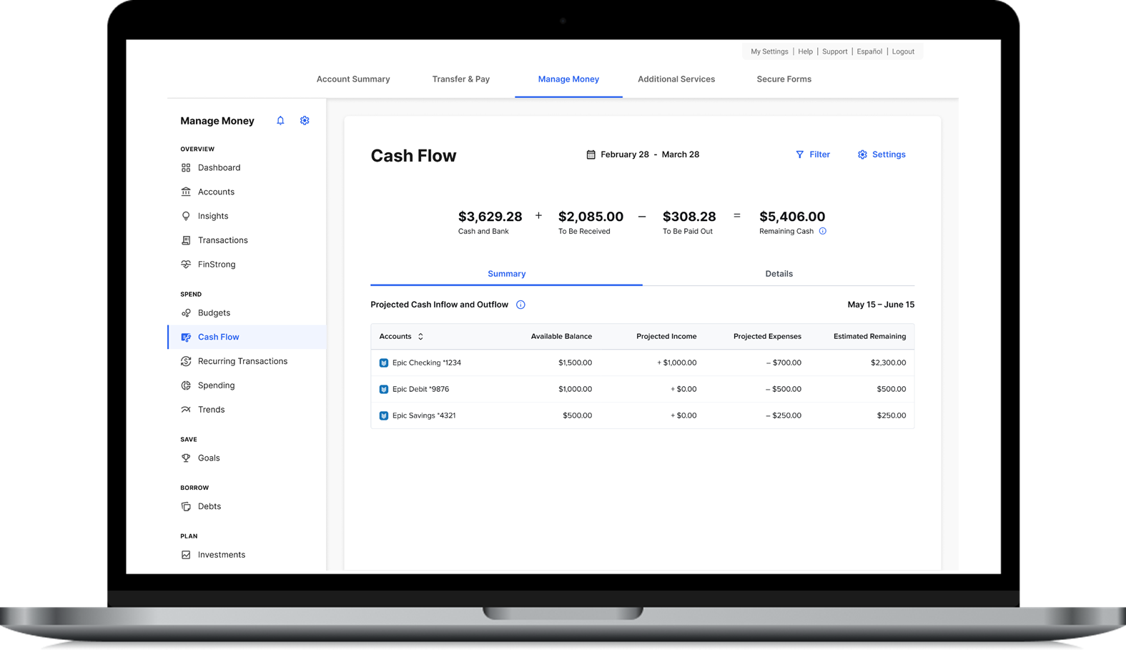Click the Accounts bank icon

[x=186, y=192]
